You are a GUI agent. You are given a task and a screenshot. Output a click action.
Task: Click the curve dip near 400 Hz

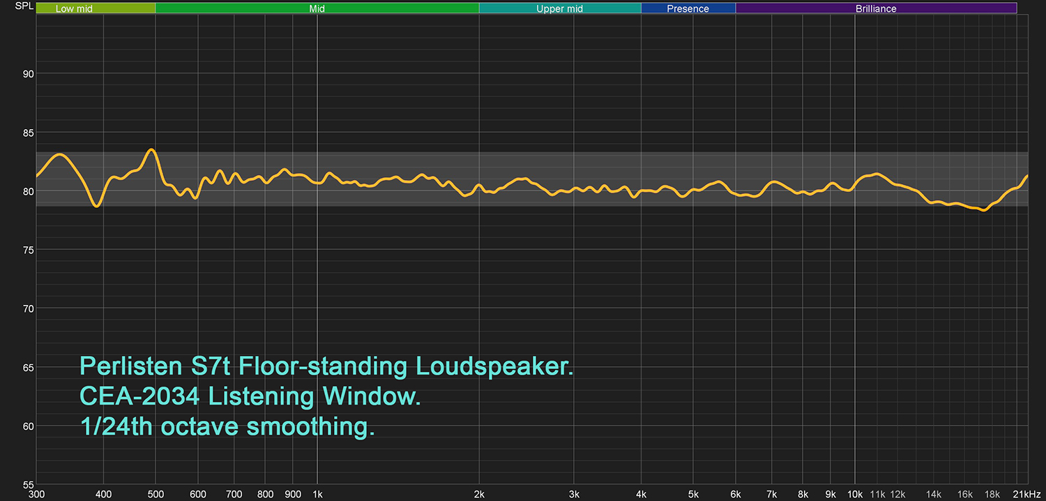pyautogui.click(x=97, y=206)
